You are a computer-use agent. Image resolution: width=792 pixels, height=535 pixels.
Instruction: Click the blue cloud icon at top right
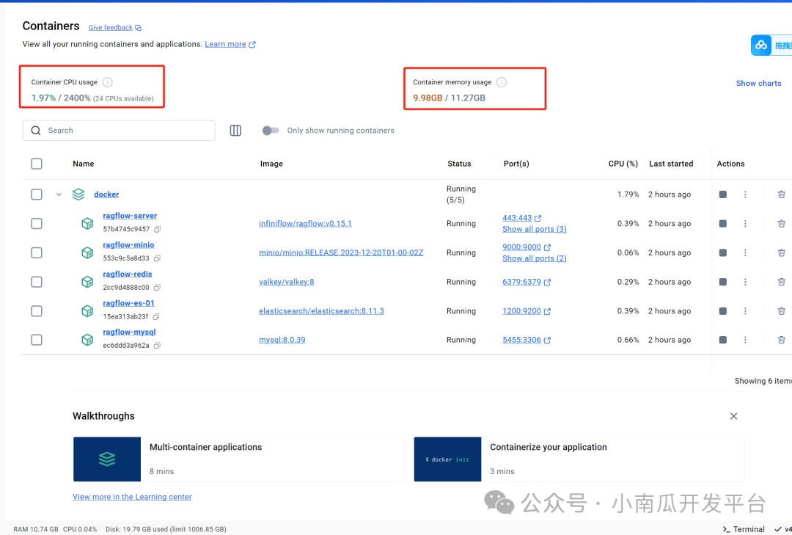pos(761,46)
